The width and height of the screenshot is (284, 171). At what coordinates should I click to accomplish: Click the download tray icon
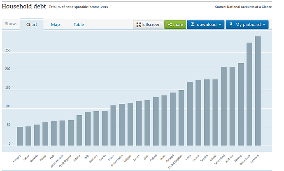coord(192,25)
